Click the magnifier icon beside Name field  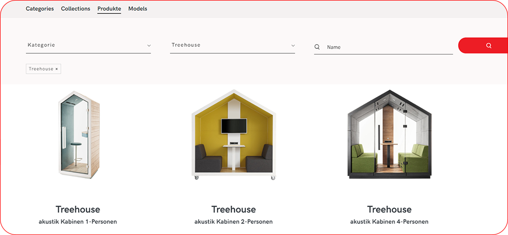click(317, 47)
